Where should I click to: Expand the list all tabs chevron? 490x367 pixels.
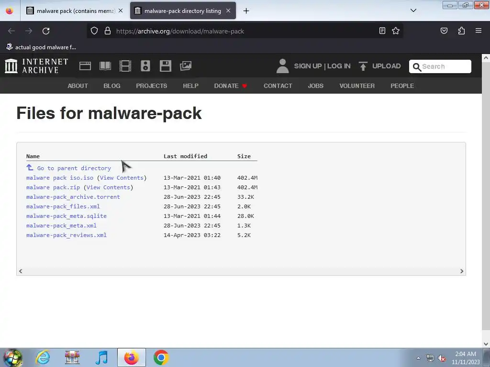click(413, 11)
